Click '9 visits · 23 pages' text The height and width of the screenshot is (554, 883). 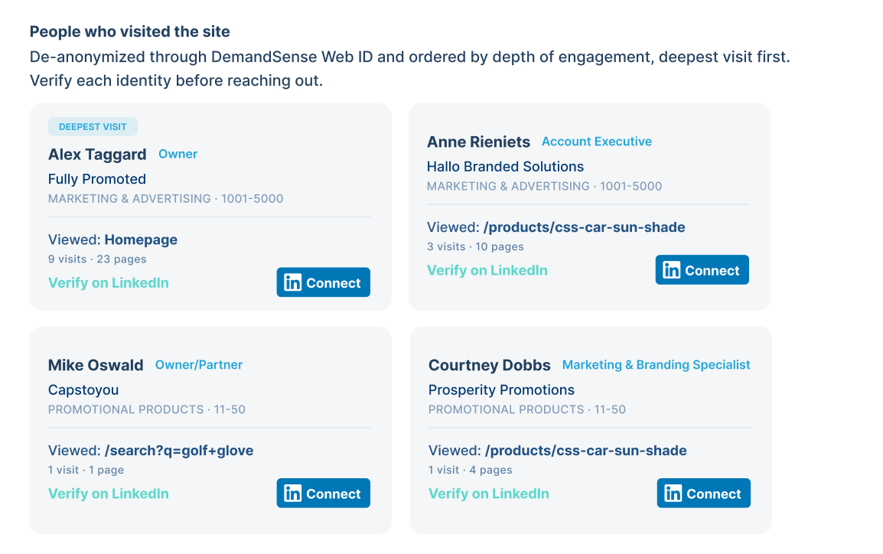coord(97,259)
